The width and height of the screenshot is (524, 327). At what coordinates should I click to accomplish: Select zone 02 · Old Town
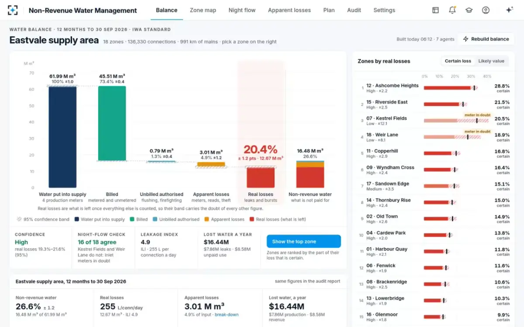click(x=434, y=219)
